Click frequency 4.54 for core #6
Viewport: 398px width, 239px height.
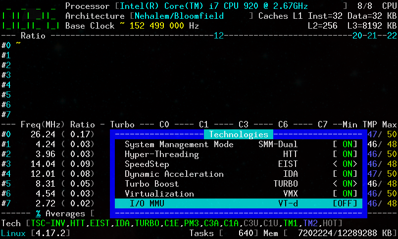point(46,194)
